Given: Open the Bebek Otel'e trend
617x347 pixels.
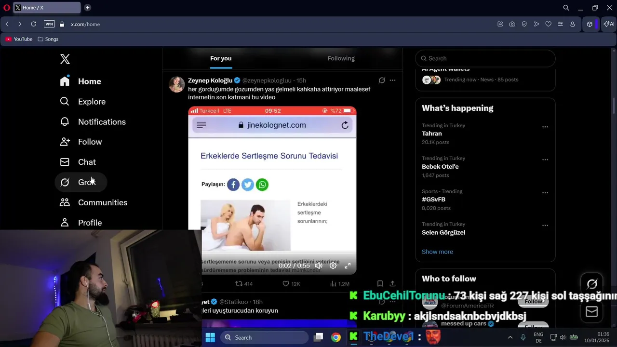Looking at the screenshot, I should pos(440,167).
